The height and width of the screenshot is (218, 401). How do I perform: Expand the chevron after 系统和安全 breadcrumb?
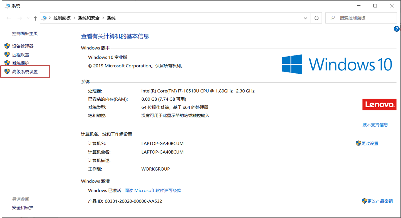103,18
